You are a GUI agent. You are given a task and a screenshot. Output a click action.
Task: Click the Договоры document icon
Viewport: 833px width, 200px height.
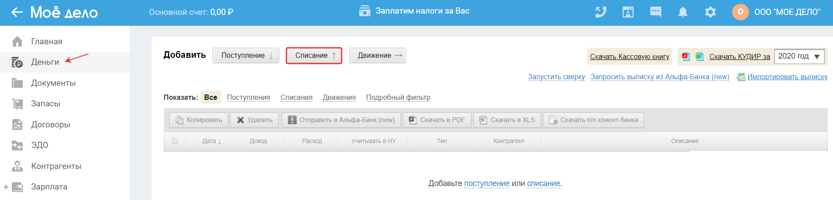coord(17,125)
